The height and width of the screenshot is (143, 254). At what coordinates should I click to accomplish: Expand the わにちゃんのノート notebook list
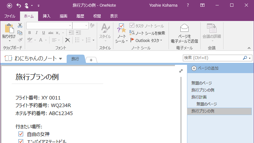click(x=60, y=59)
